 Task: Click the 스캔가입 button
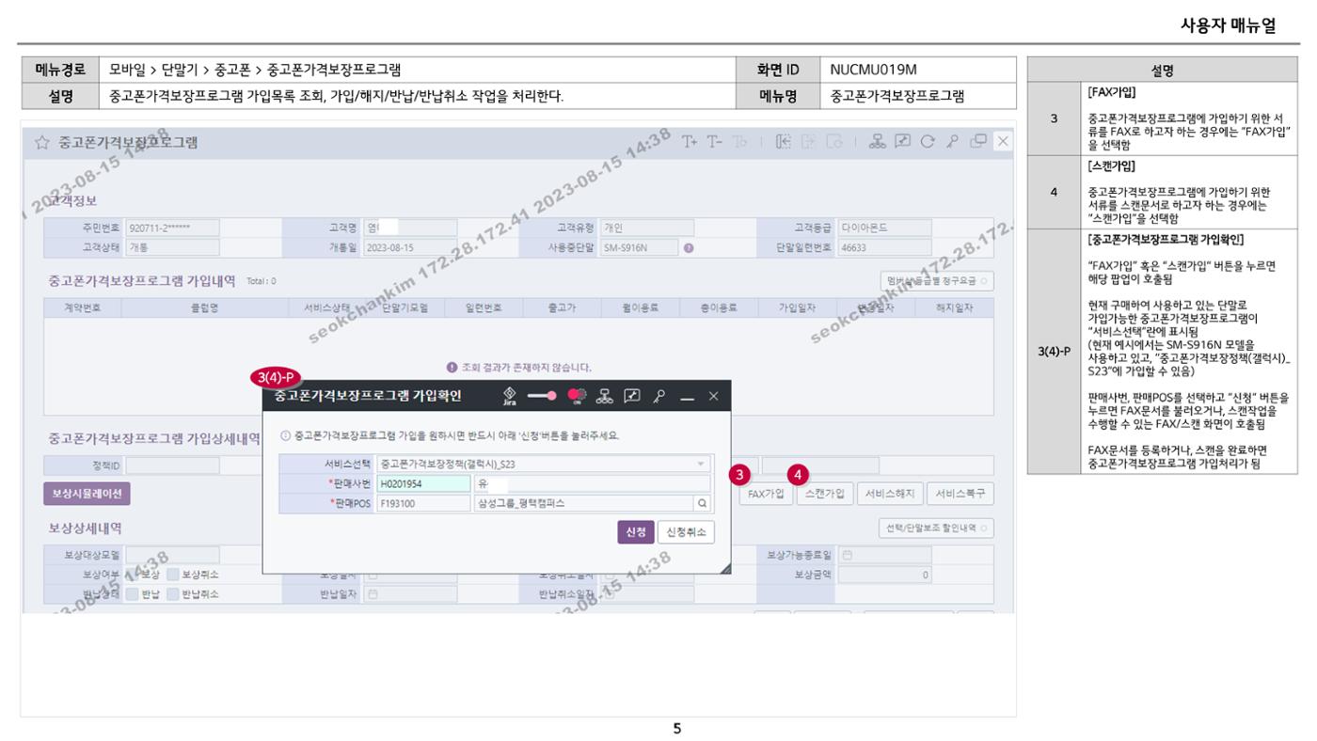coord(823,494)
